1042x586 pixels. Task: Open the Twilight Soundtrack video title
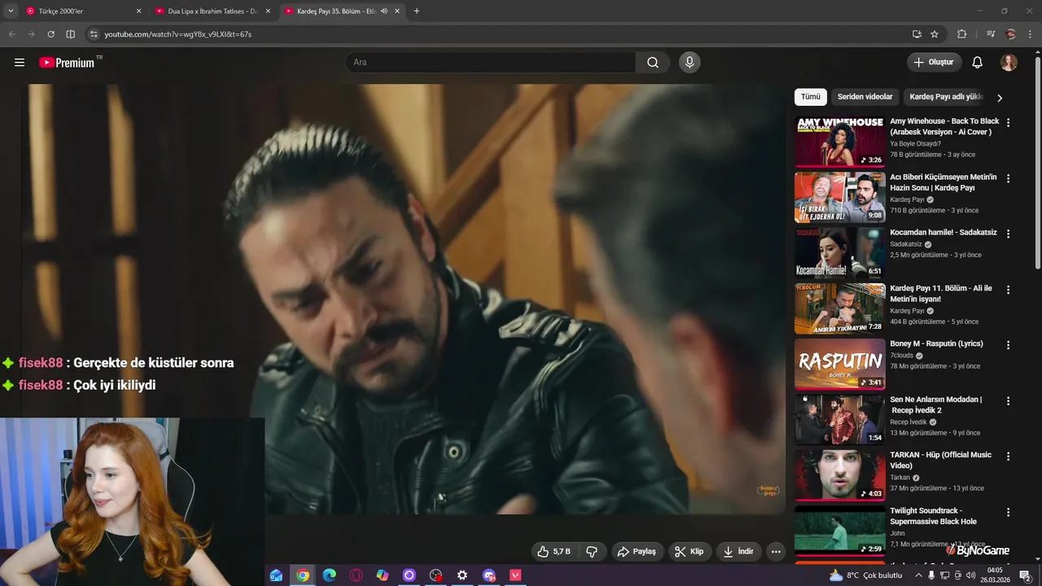click(x=933, y=516)
